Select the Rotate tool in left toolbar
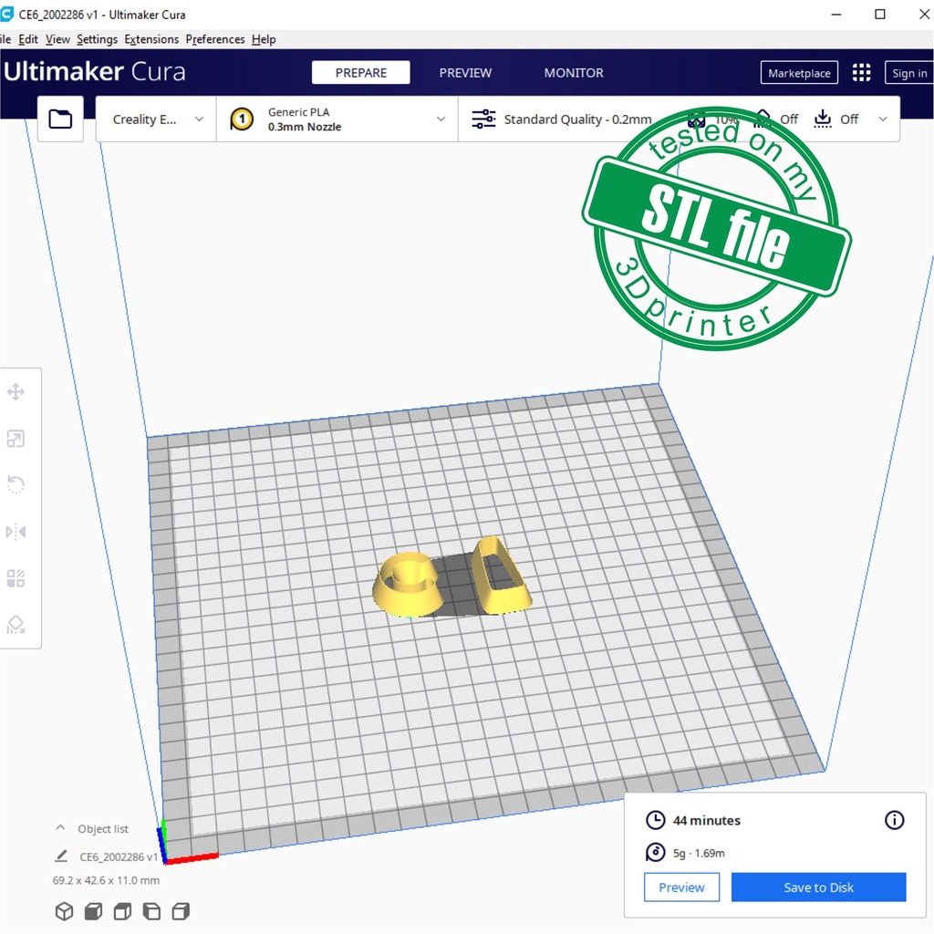 (16, 484)
